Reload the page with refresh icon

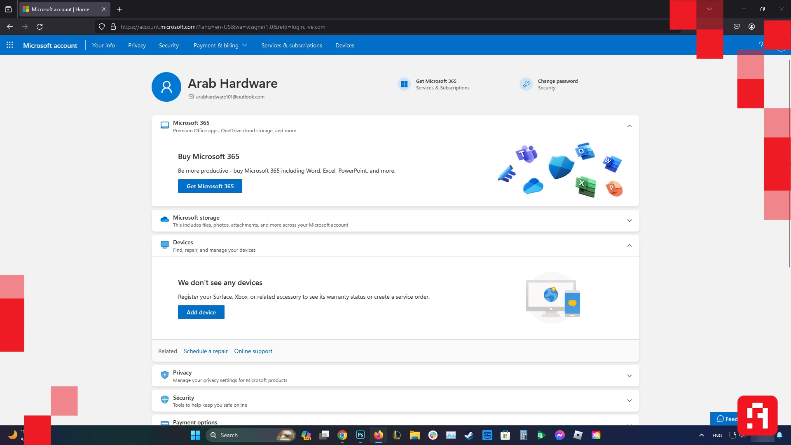coord(40,27)
